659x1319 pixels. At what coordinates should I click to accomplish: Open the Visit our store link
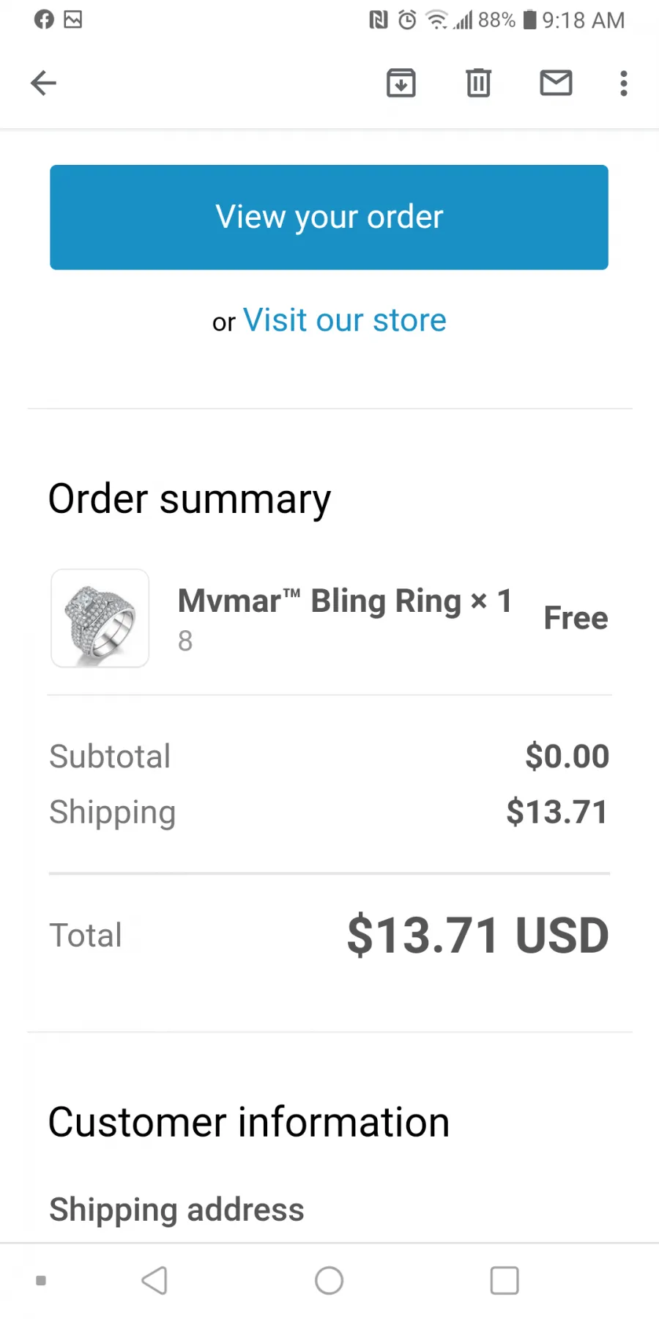pos(344,320)
